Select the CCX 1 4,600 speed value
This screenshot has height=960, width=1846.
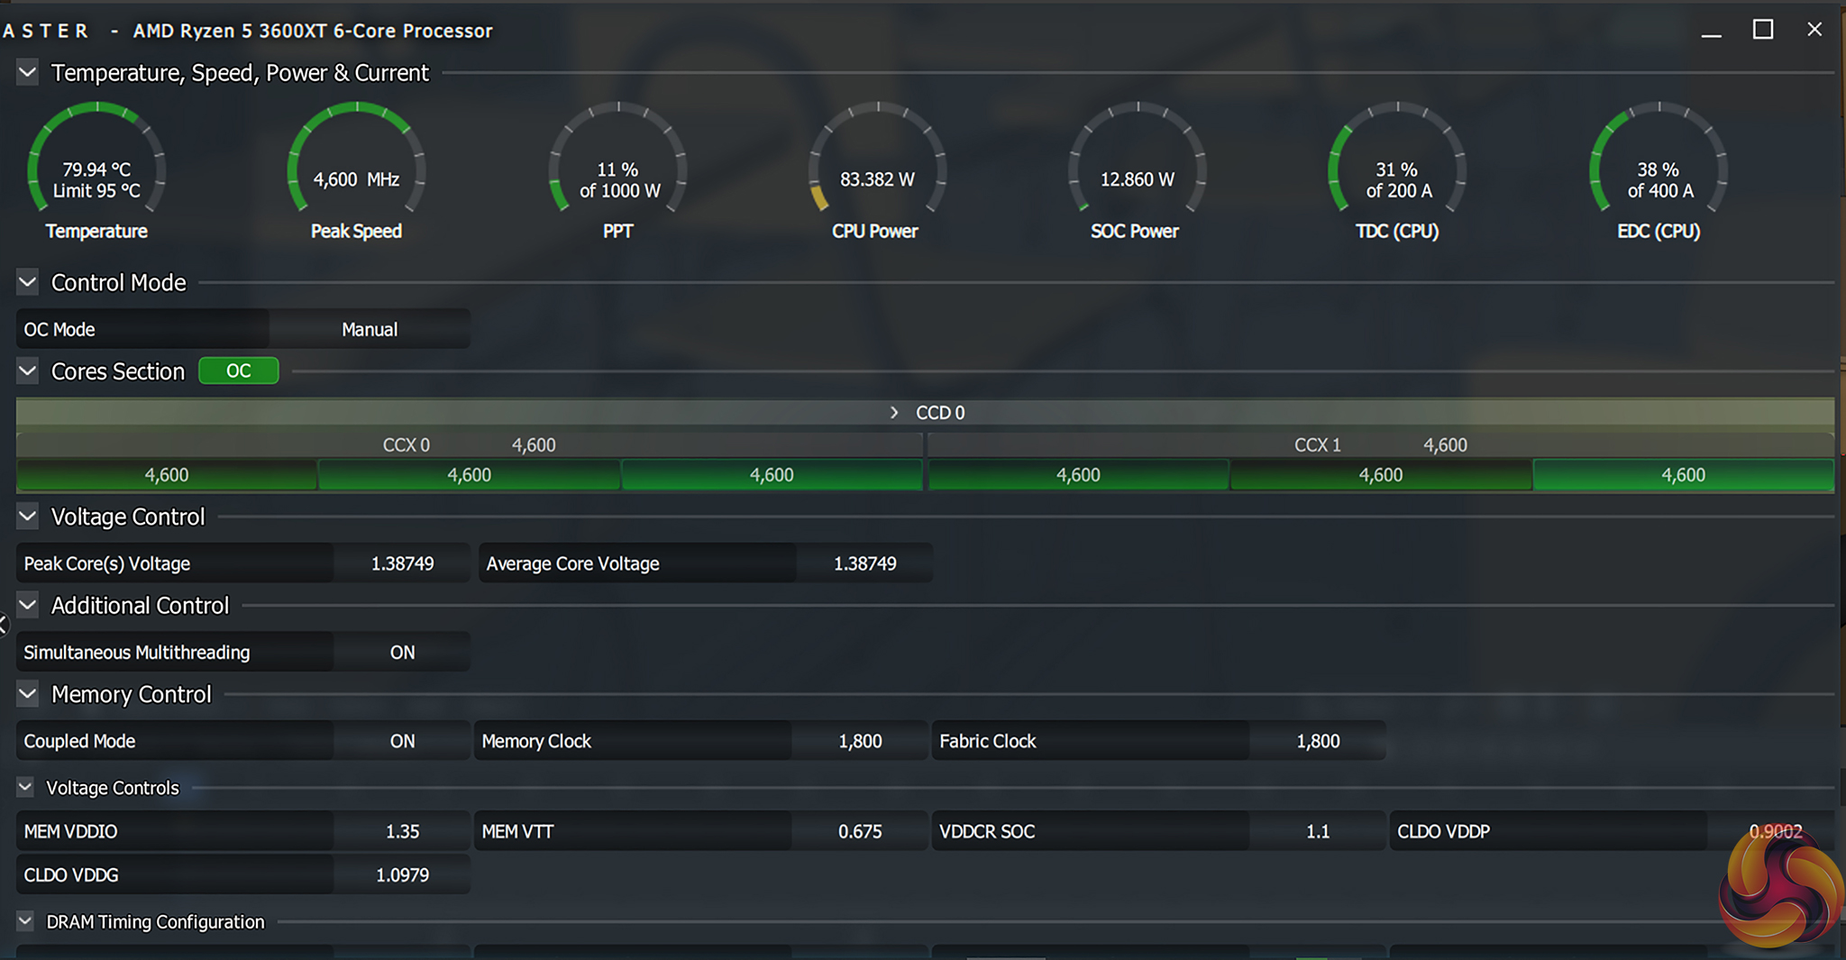coord(1446,444)
